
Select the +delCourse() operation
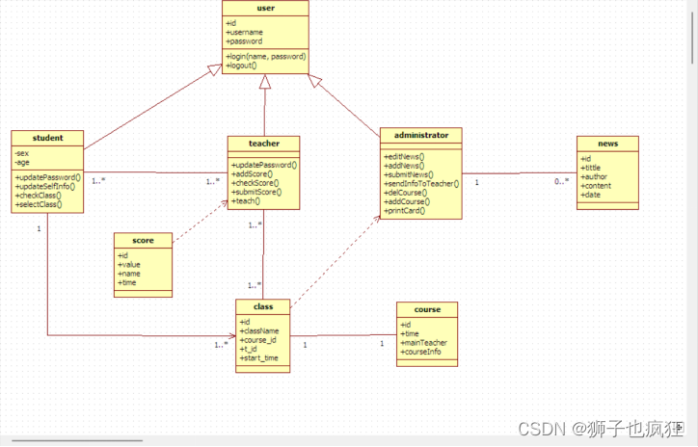pyautogui.click(x=406, y=192)
